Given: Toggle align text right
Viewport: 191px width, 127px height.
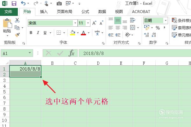Looking at the screenshot, I should tap(125, 28).
